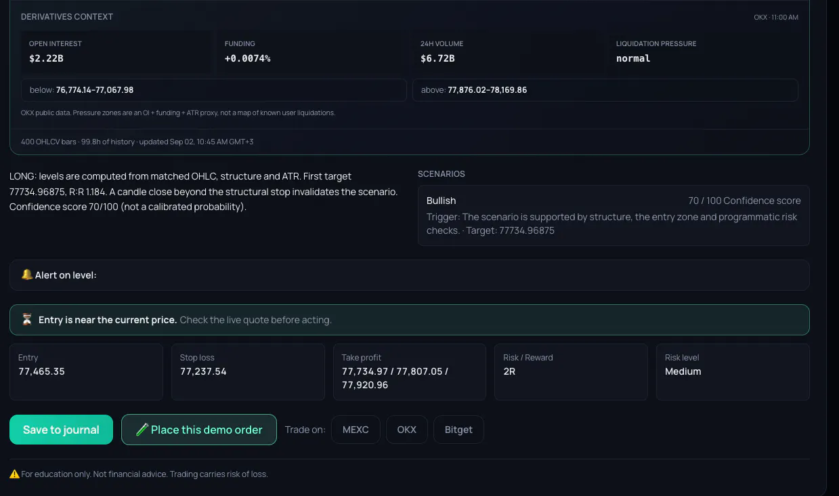Viewport: 839px width, 496px height.
Task: Open the Bitget trade button
Action: point(458,430)
